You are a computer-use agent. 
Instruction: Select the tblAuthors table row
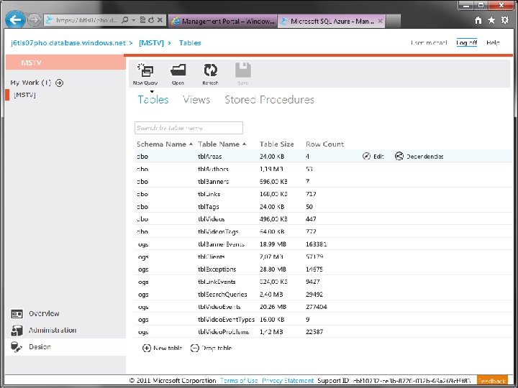(x=324, y=169)
